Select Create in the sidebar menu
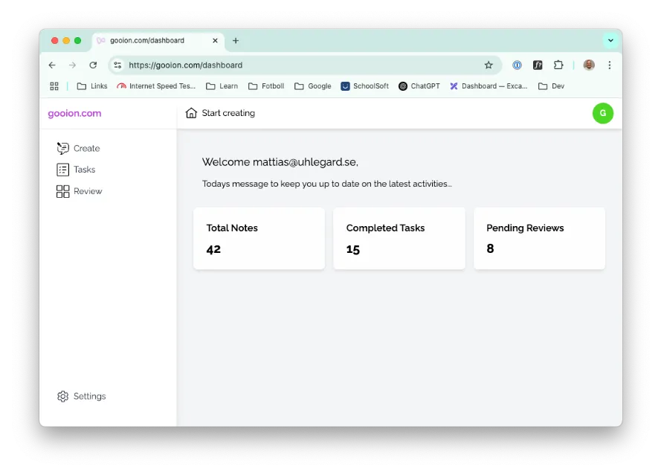The image size is (661, 476). point(78,148)
